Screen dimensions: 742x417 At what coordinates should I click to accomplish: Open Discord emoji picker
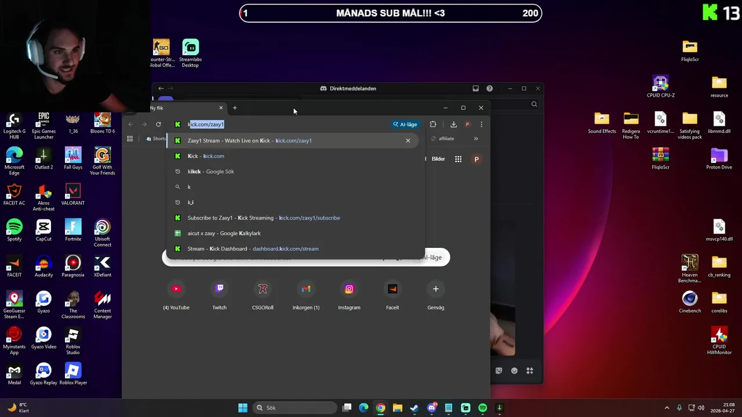514,371
